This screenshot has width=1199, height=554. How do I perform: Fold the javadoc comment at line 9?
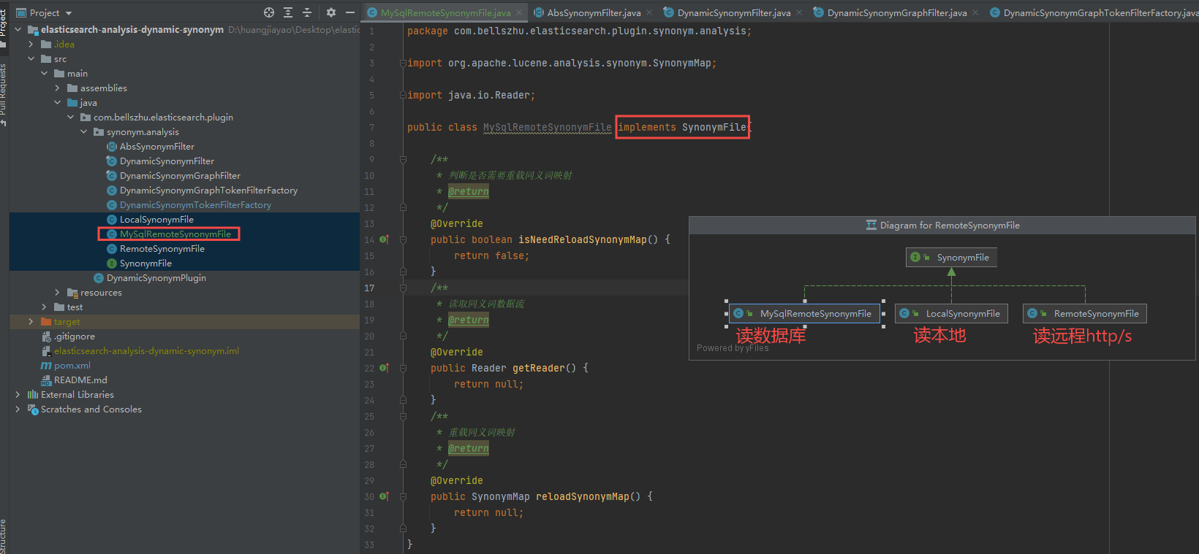point(403,159)
